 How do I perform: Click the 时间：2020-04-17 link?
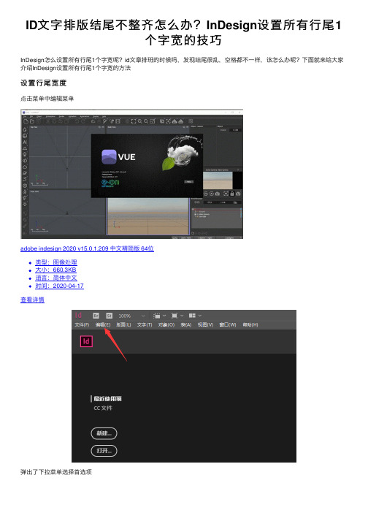(59, 286)
